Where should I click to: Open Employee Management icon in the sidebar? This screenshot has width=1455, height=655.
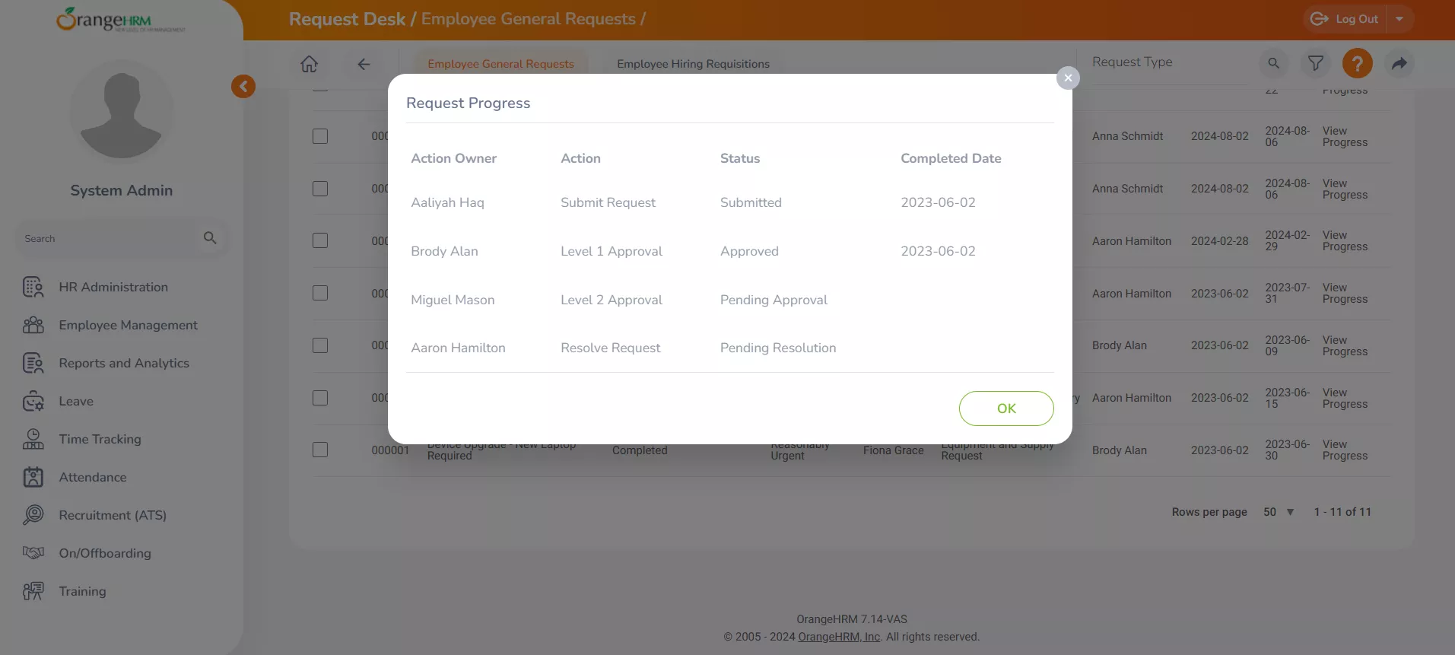point(33,325)
